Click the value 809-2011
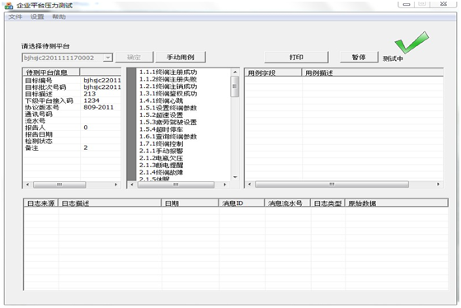The height and width of the screenshot is (308, 461). pyautogui.click(x=98, y=107)
